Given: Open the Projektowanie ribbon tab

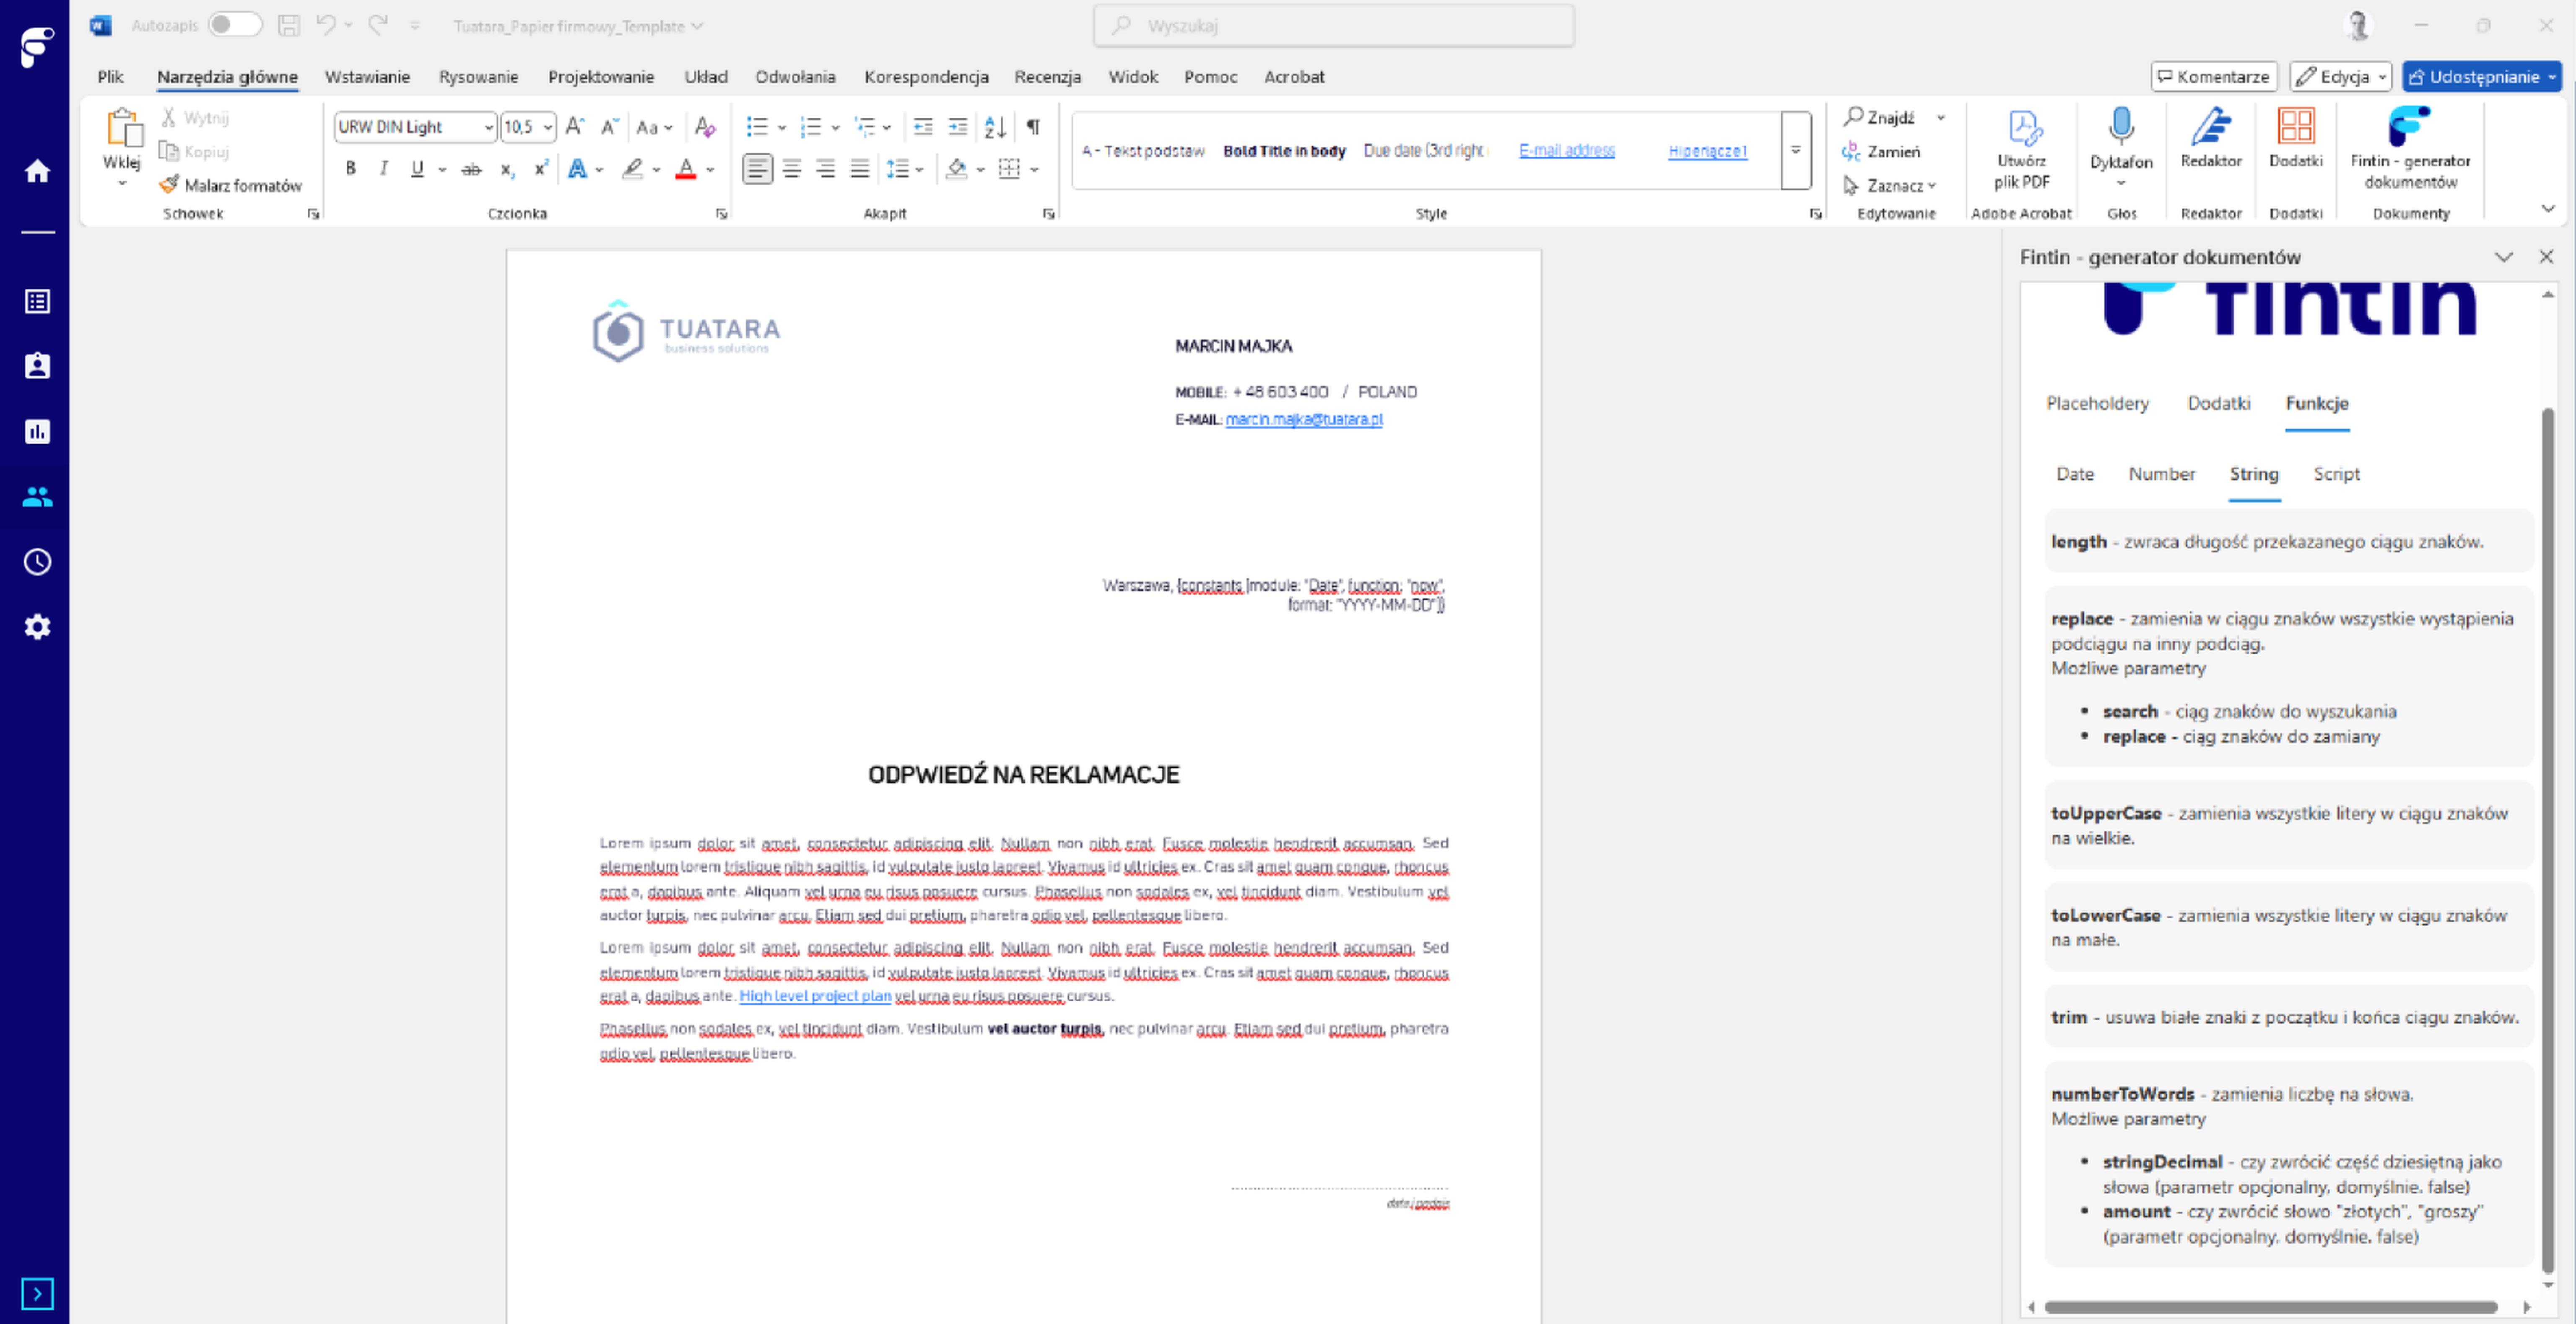Looking at the screenshot, I should click(x=601, y=77).
